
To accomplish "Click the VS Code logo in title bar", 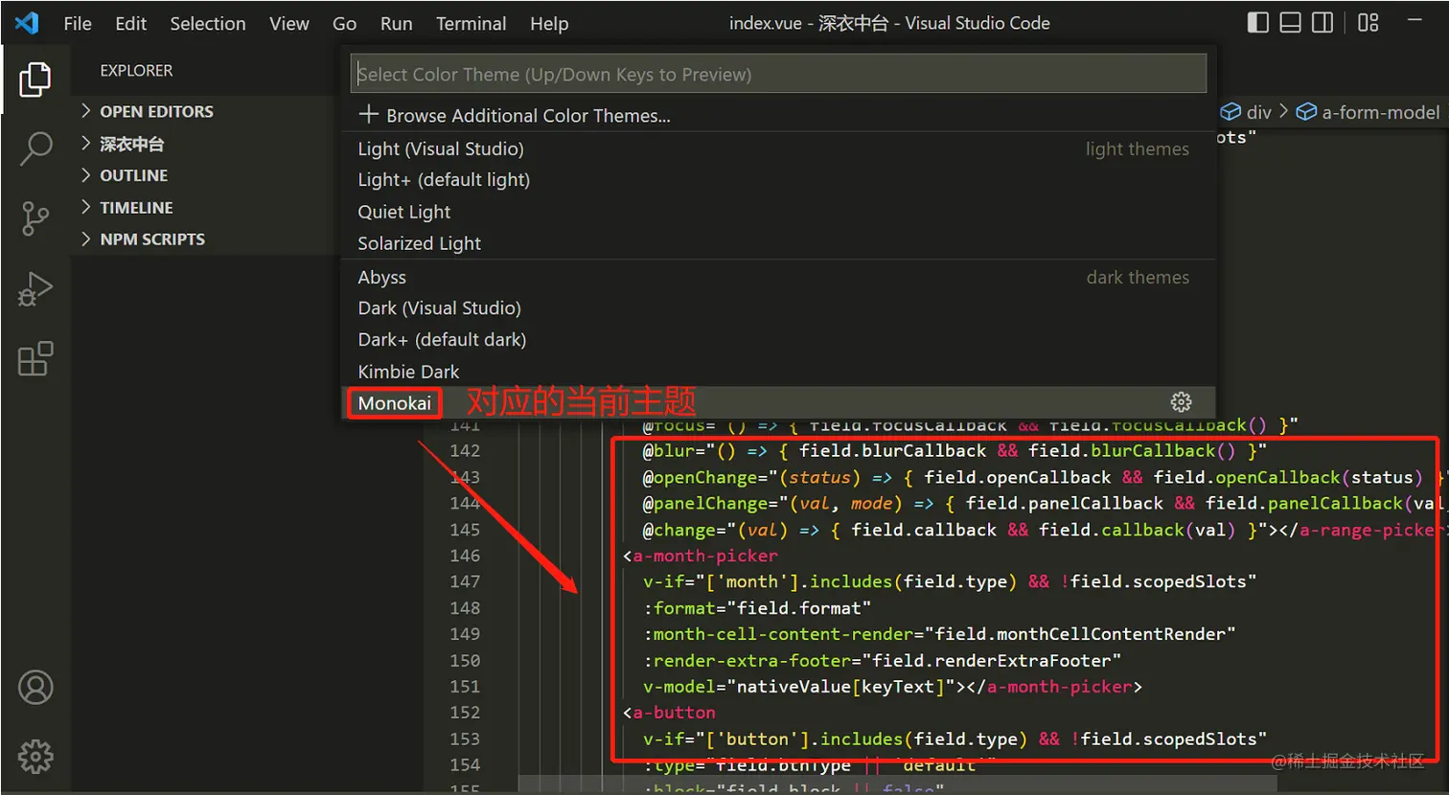I will click(27, 23).
